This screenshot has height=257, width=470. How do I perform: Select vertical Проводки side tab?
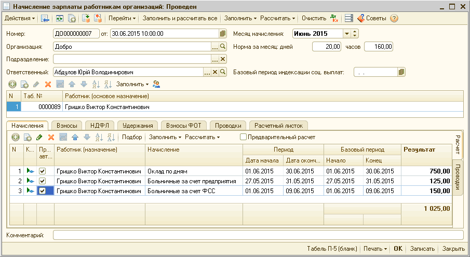(x=458, y=177)
